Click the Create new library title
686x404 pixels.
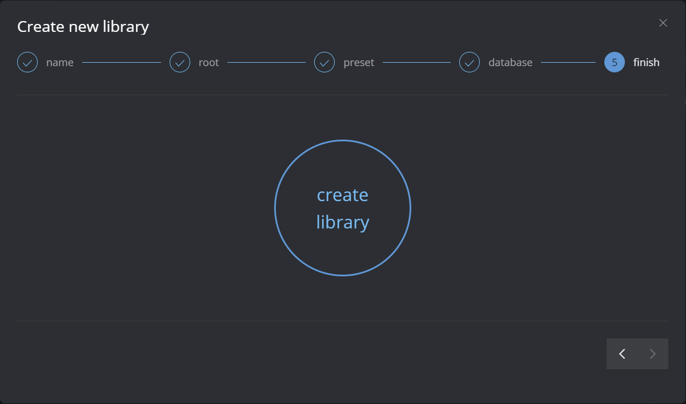(x=83, y=27)
